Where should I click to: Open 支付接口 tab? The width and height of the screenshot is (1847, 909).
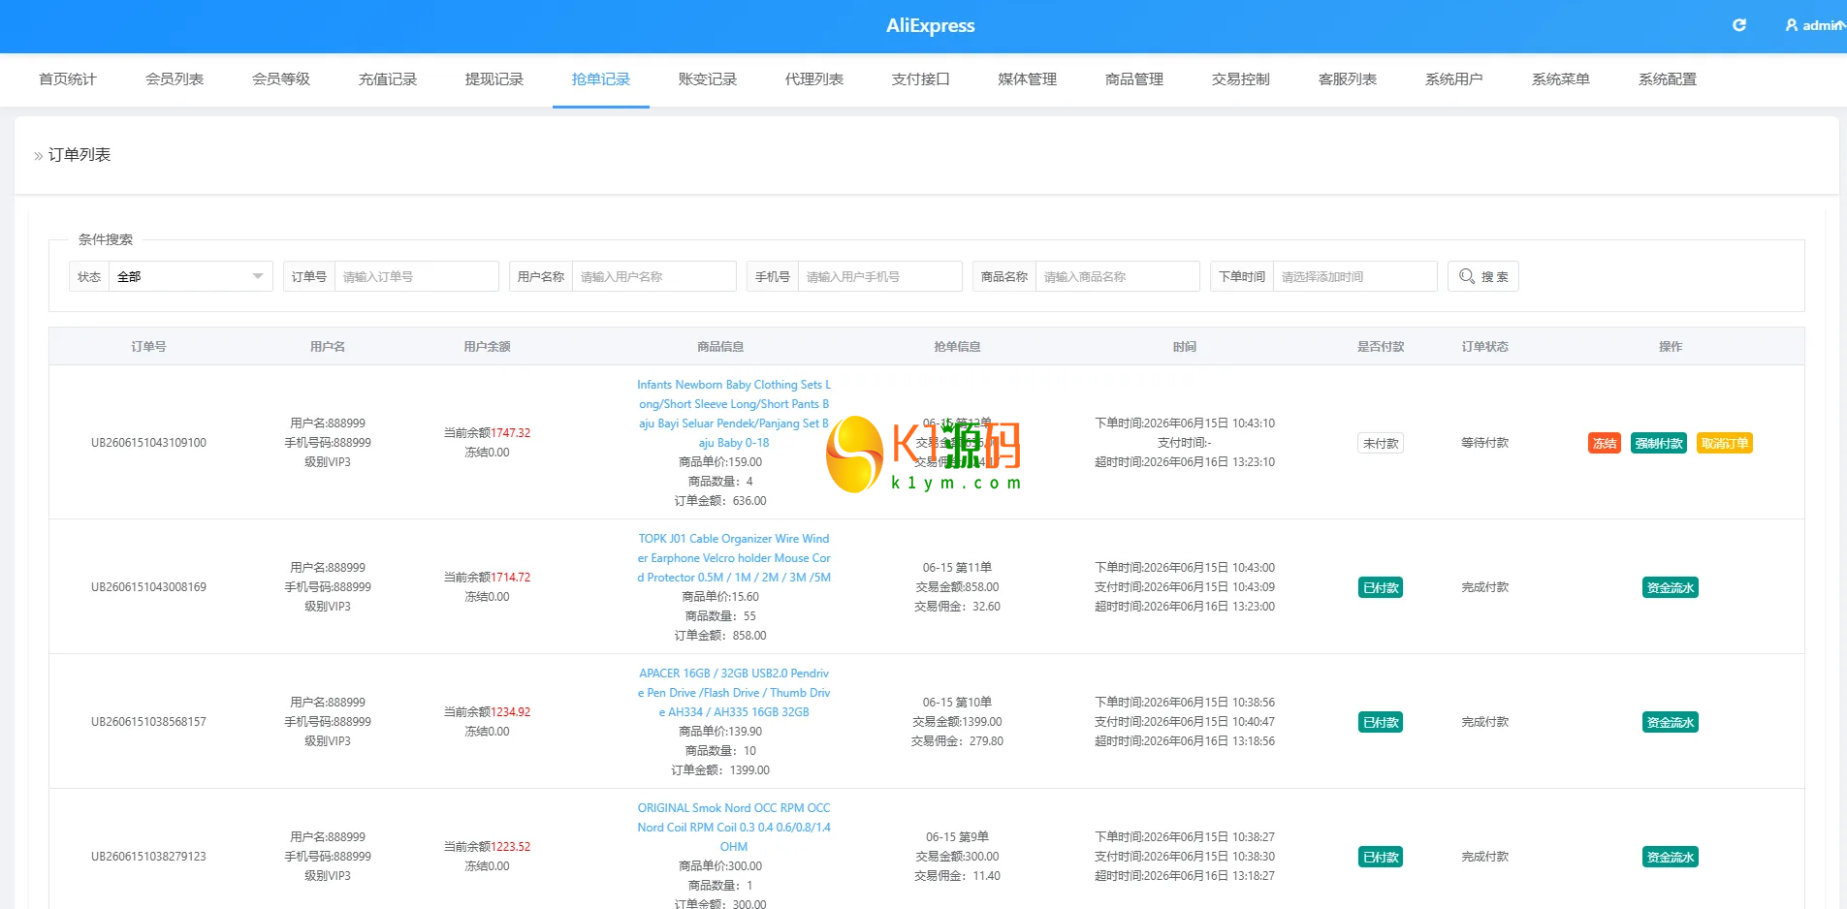pyautogui.click(x=921, y=79)
